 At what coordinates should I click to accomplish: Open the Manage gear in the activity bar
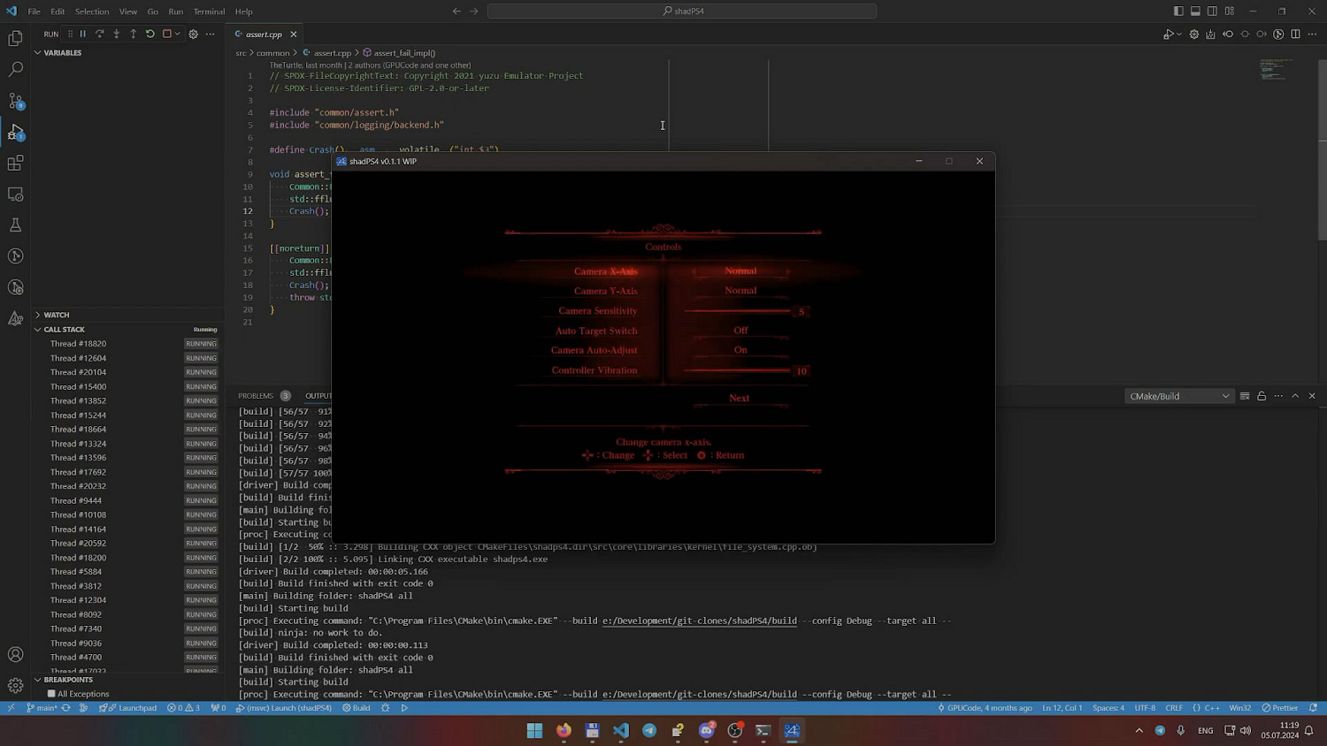15,686
